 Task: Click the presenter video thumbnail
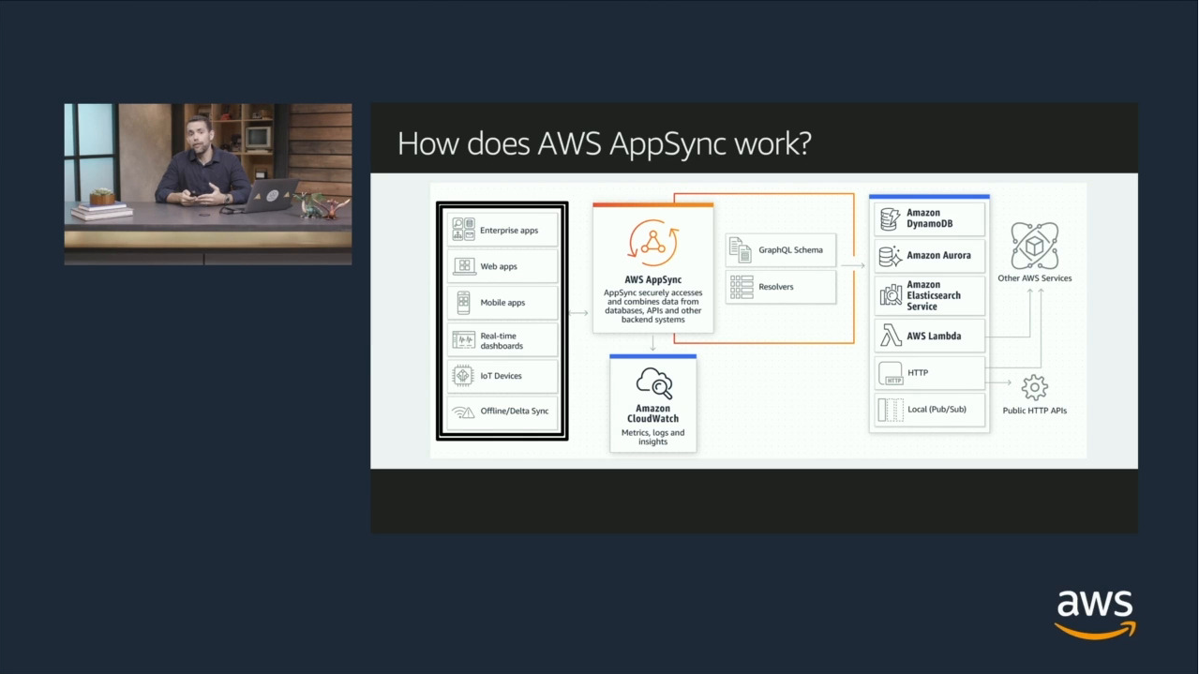[207, 183]
